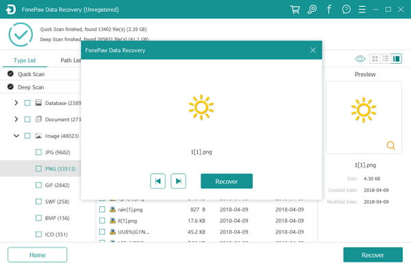Collapse the Image category
The width and height of the screenshot is (411, 270).
[x=16, y=136]
